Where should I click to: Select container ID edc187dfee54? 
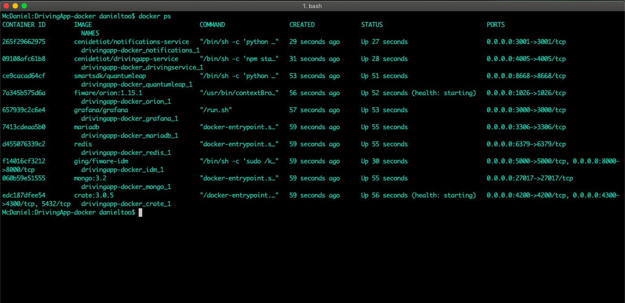tap(24, 195)
